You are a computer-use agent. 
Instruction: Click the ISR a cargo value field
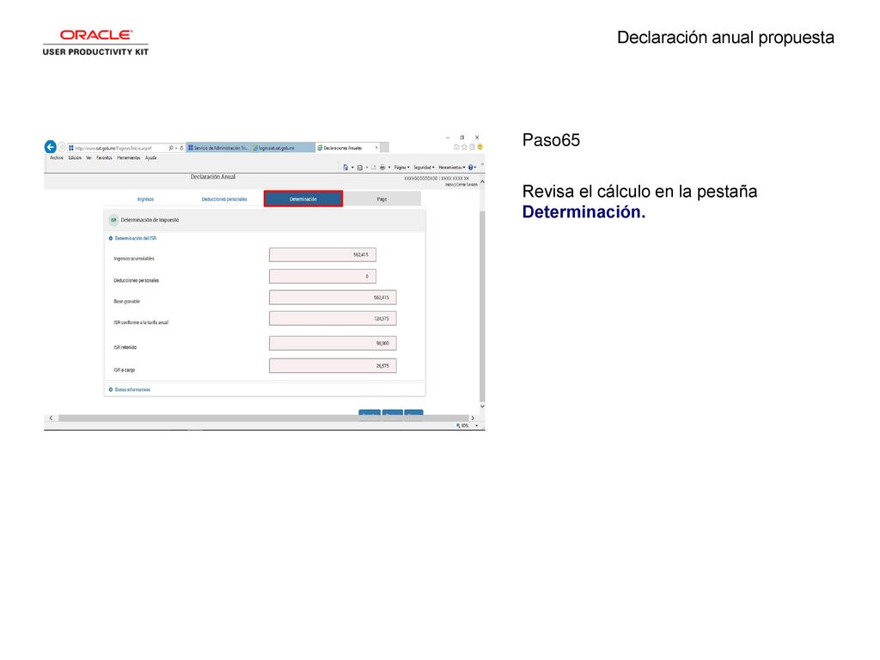[x=333, y=366]
